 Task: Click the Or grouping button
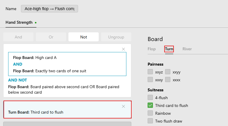[51, 37]
